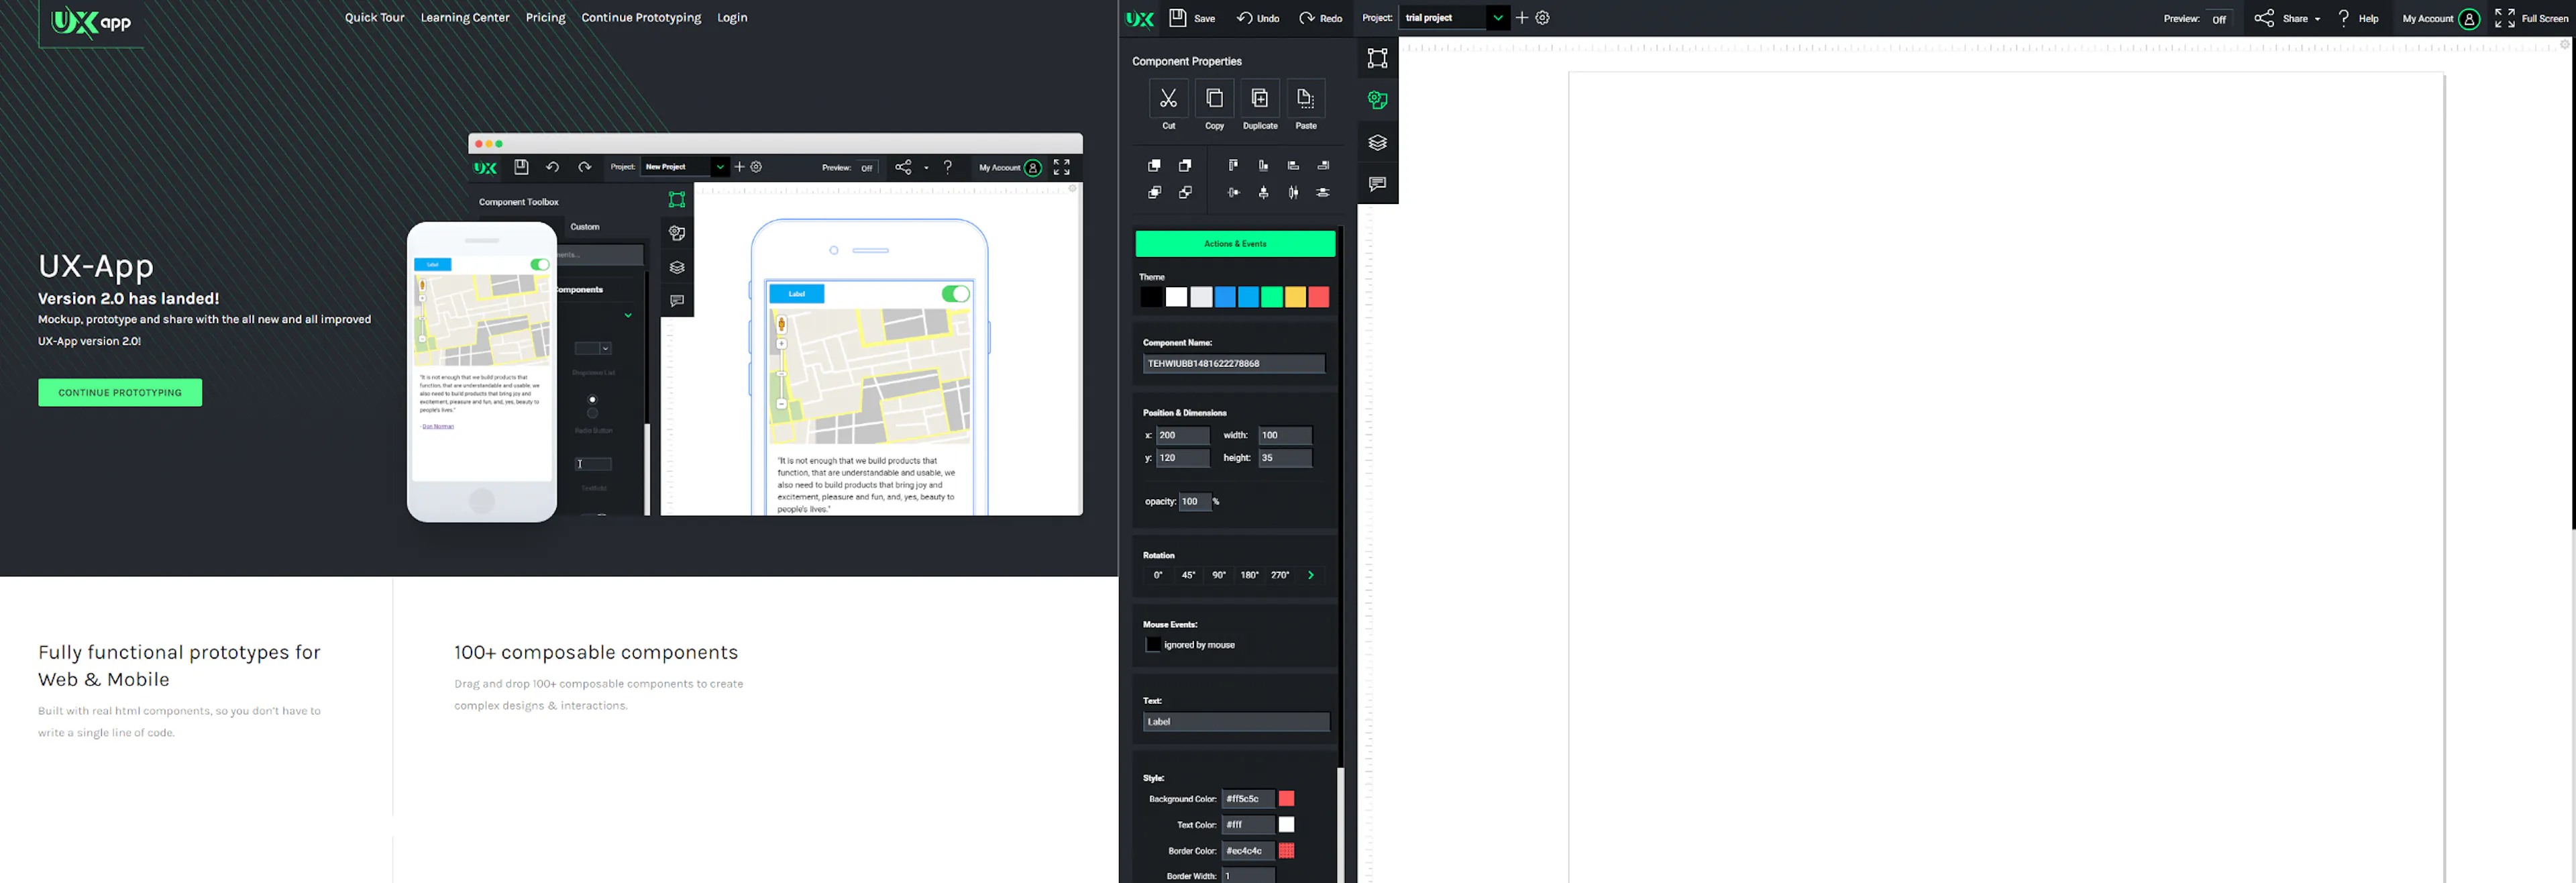Toggle the Preview Off switch
The height and width of the screenshot is (883, 2576).
[2219, 19]
